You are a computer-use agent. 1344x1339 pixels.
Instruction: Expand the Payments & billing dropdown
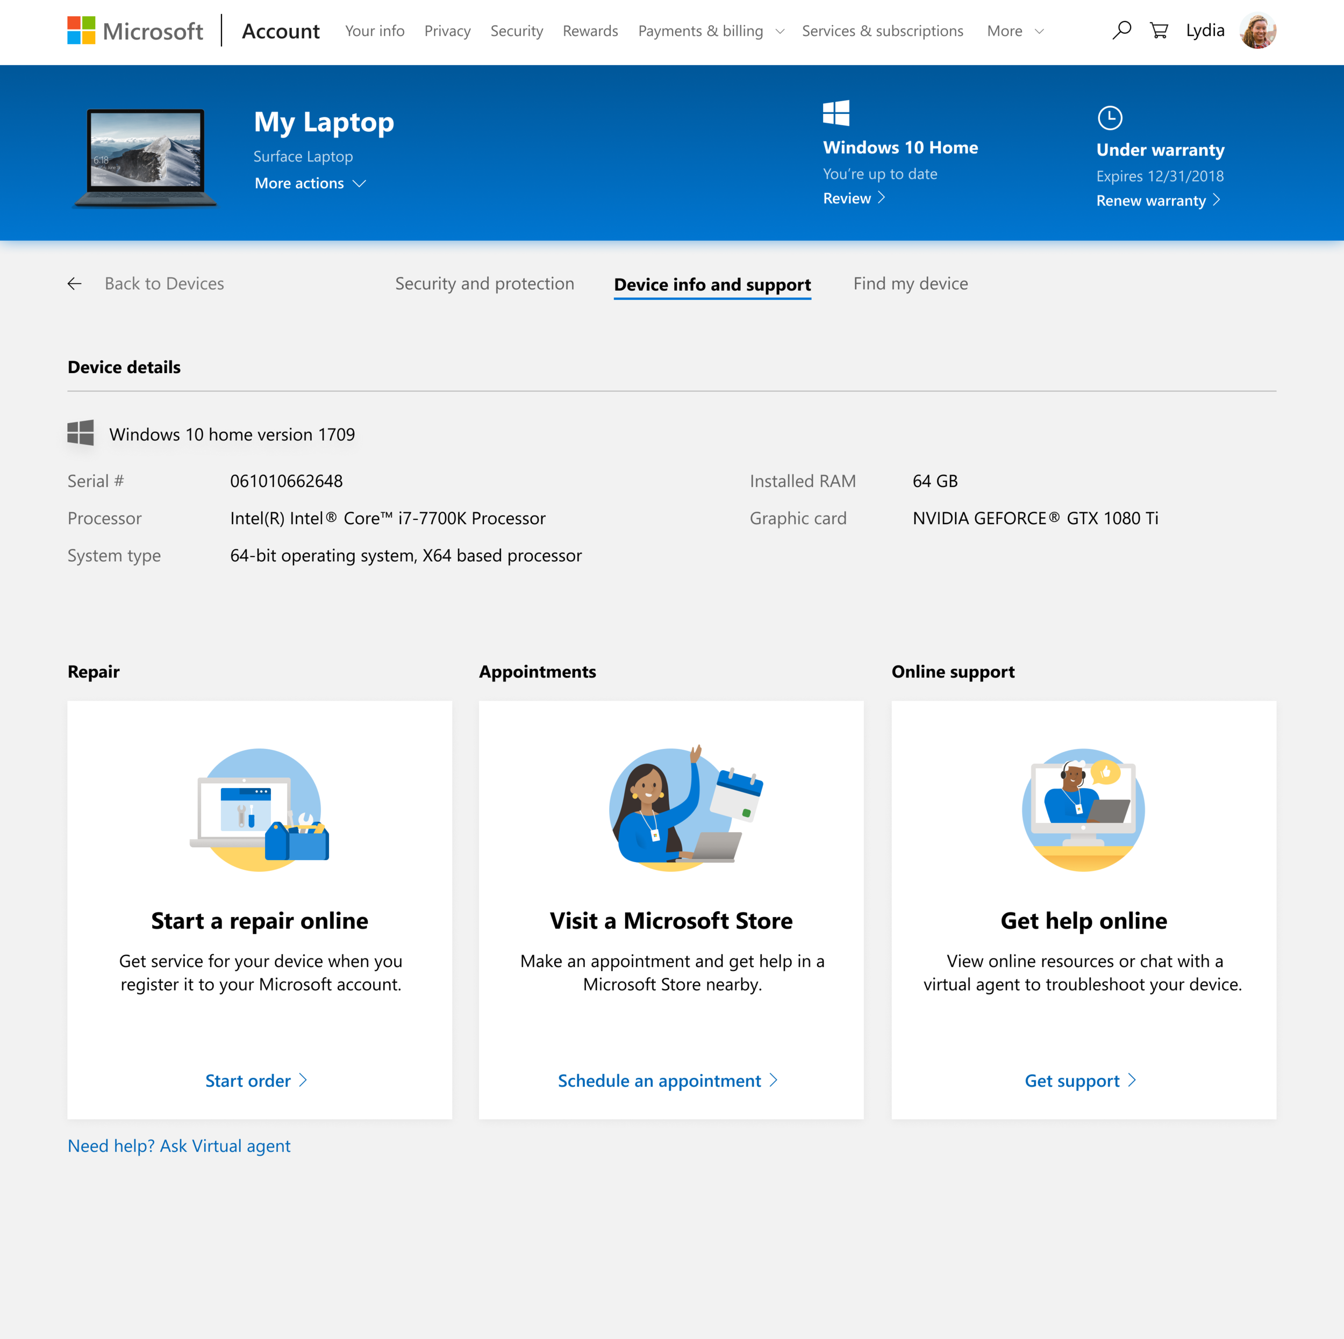tap(711, 31)
